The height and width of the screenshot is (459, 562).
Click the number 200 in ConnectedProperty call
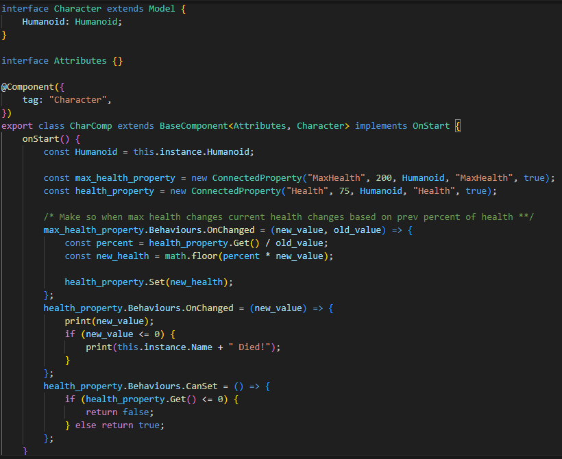click(x=384, y=177)
